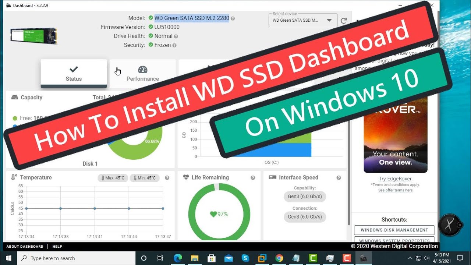Open the red Camtasia recorder taskbar icon
The height and width of the screenshot is (265, 471).
[347, 258]
